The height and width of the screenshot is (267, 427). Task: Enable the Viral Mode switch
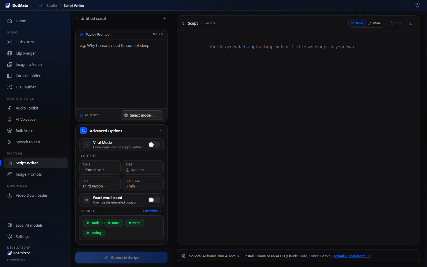coord(154,145)
